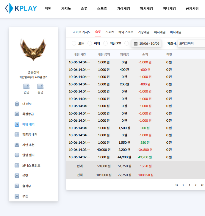Open 내 정보 via its sidebar icon
Viewport: 205px width, 216px height.
pyautogui.click(x=17, y=104)
